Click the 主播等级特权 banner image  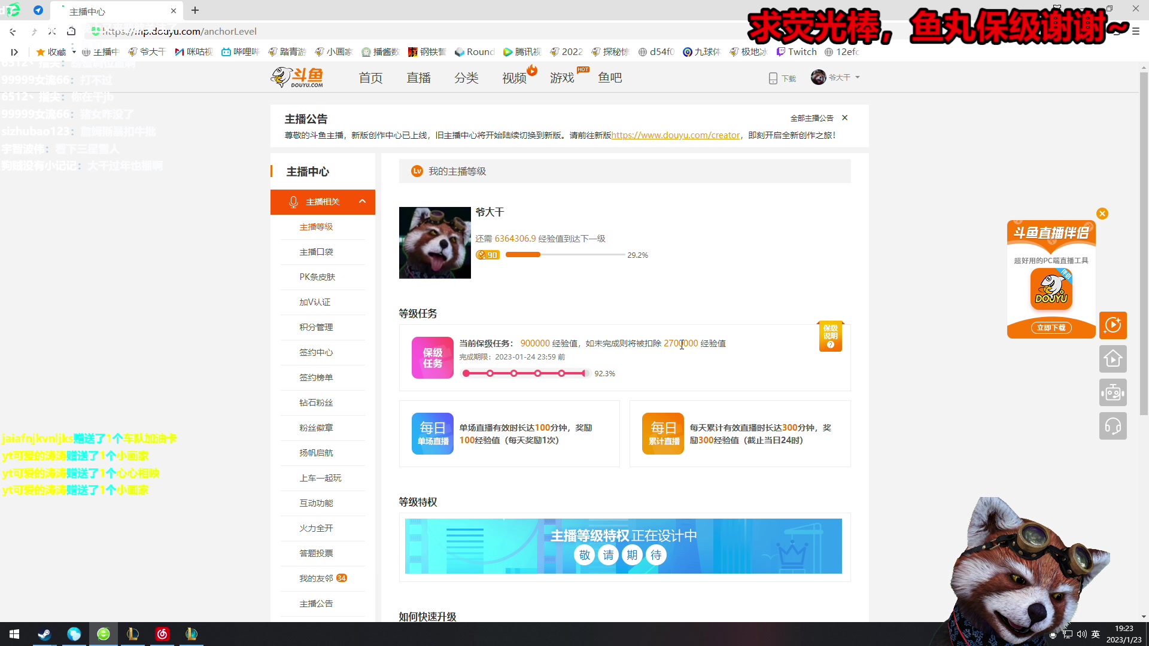click(624, 546)
